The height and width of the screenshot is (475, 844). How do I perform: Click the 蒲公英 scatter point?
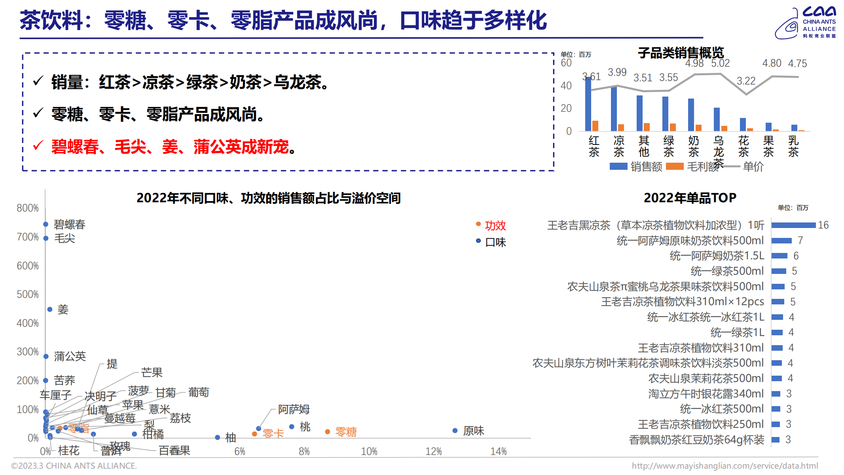(x=46, y=356)
